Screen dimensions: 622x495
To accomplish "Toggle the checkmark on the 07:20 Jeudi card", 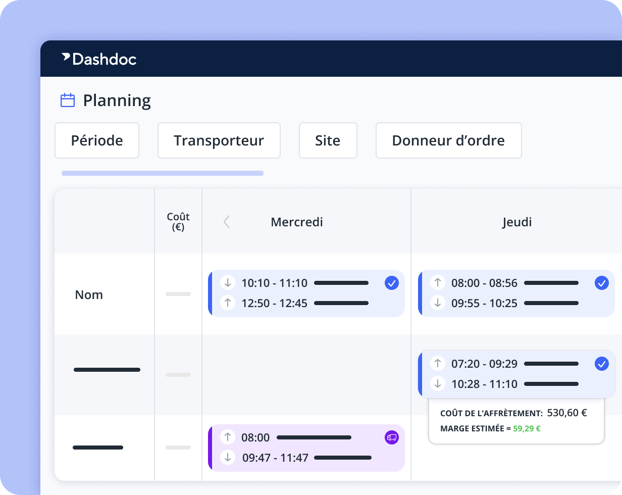I will 602,364.
